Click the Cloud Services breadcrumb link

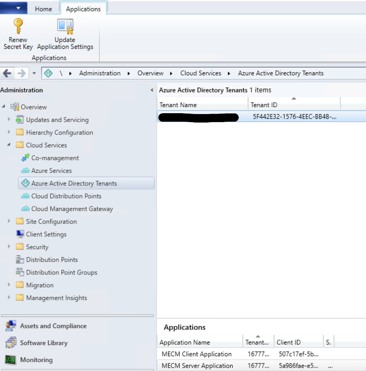click(201, 73)
